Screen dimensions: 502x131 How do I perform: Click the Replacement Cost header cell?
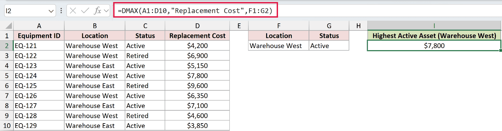(x=197, y=36)
